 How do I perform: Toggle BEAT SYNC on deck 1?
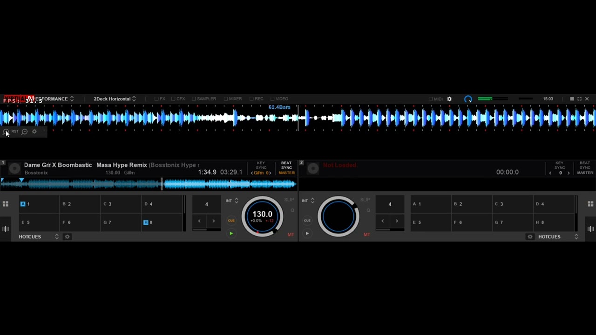(286, 165)
